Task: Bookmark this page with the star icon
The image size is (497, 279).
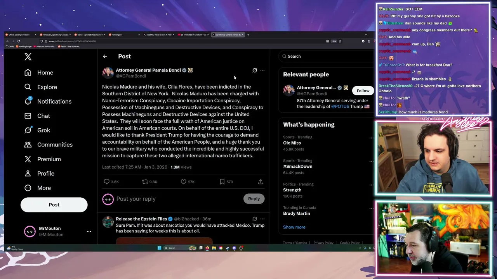Action: (x=340, y=41)
